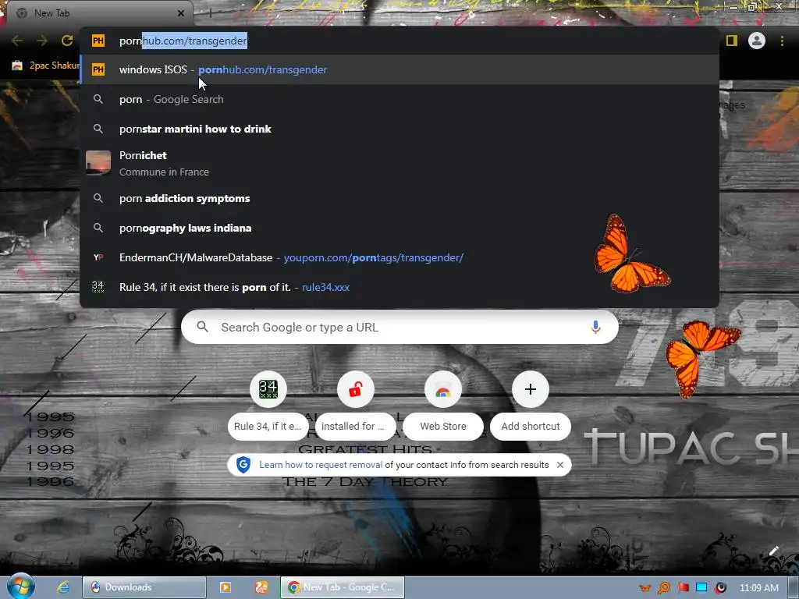Pick the Pornichet Commune in France suggestion
The image size is (799, 599).
399,164
